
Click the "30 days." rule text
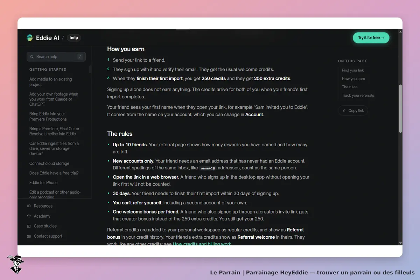coord(122,194)
